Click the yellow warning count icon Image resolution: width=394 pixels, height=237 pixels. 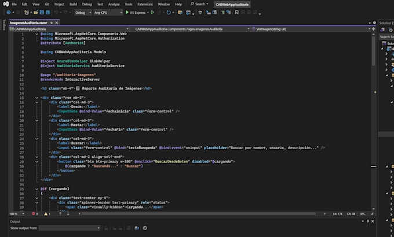pos(46,214)
